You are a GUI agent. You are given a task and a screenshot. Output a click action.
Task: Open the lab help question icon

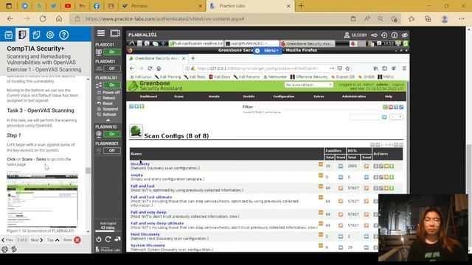[64, 35]
